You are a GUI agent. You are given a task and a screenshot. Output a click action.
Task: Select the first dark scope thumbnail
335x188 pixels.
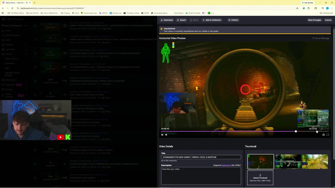point(261,162)
